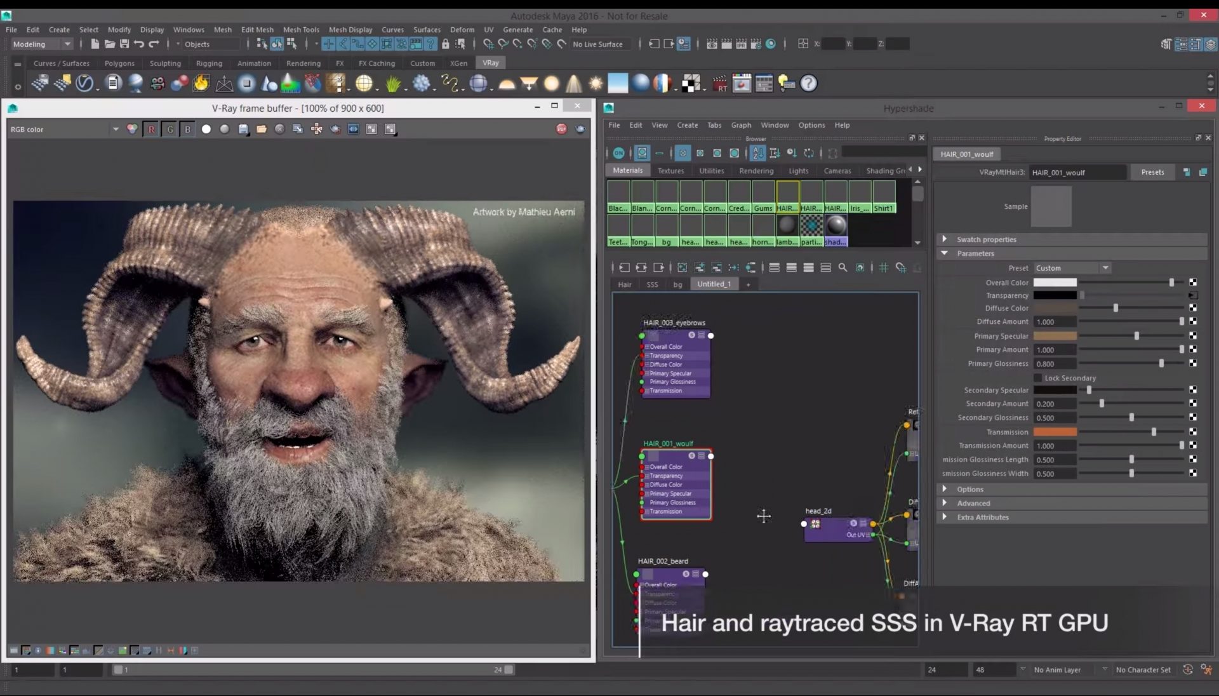Open the Preset Custom dropdown

[1072, 268]
